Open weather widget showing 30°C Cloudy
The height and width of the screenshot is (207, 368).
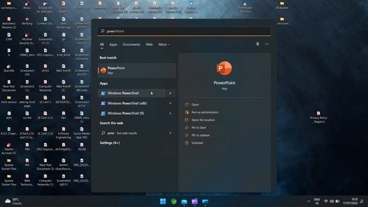pos(14,201)
